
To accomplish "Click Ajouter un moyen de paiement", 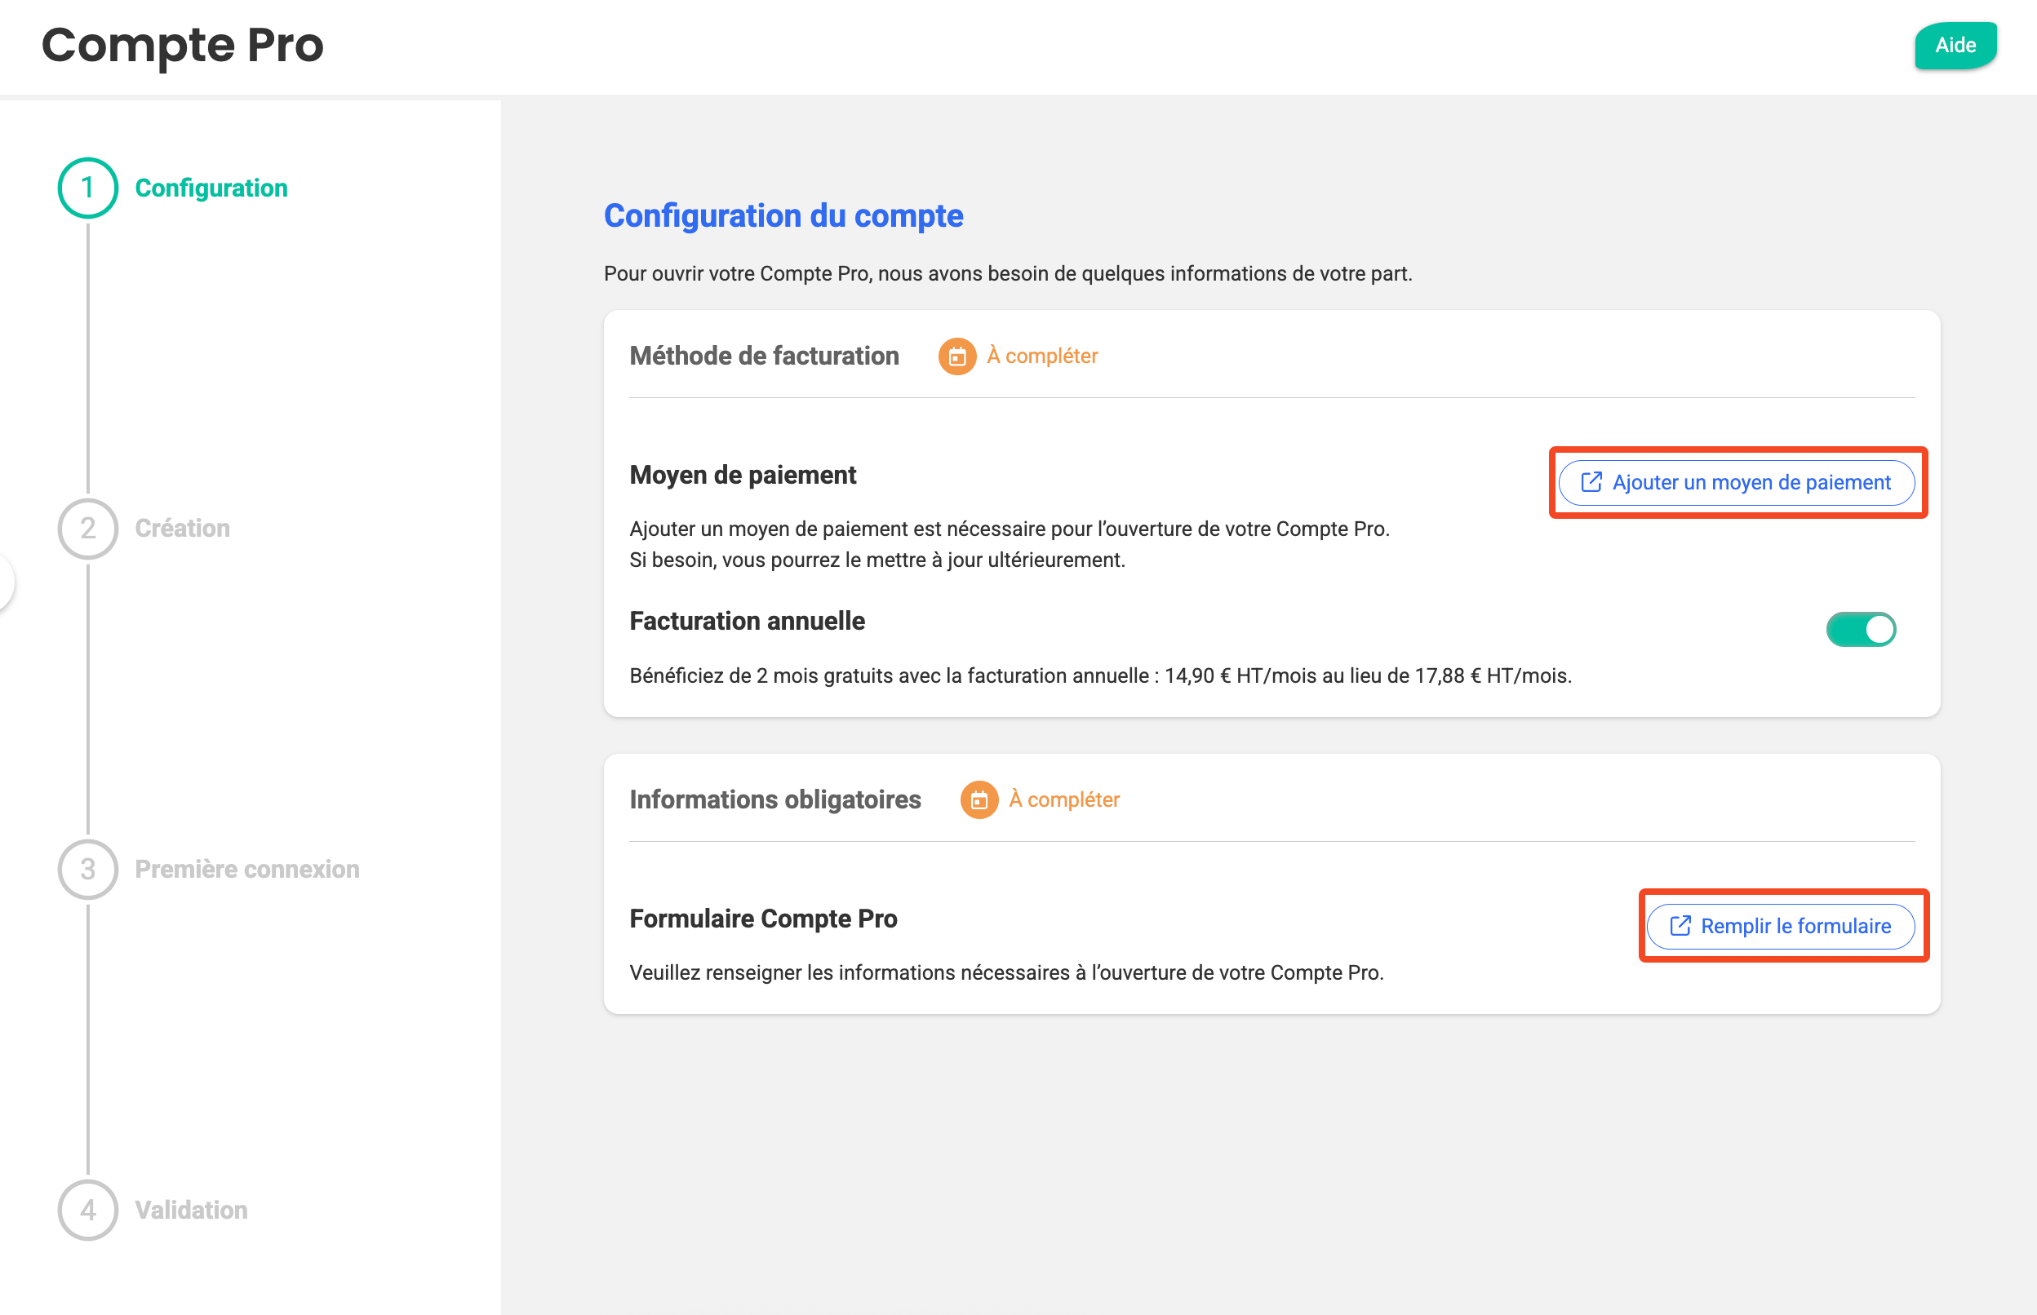I will 1737,482.
